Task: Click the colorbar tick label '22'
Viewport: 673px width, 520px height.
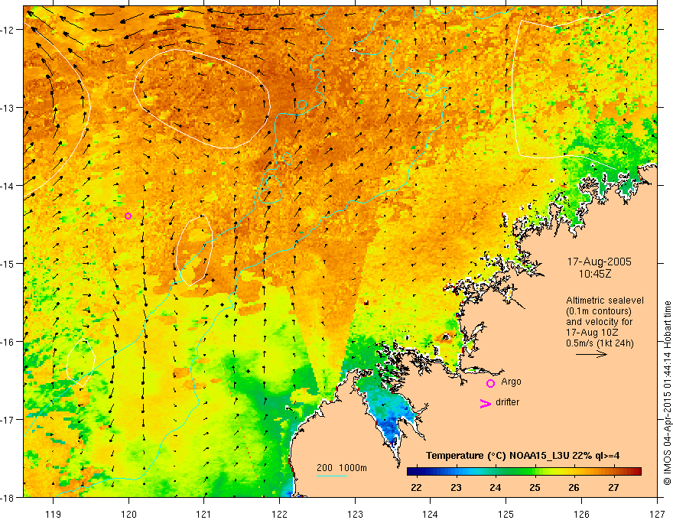Action: [416, 487]
